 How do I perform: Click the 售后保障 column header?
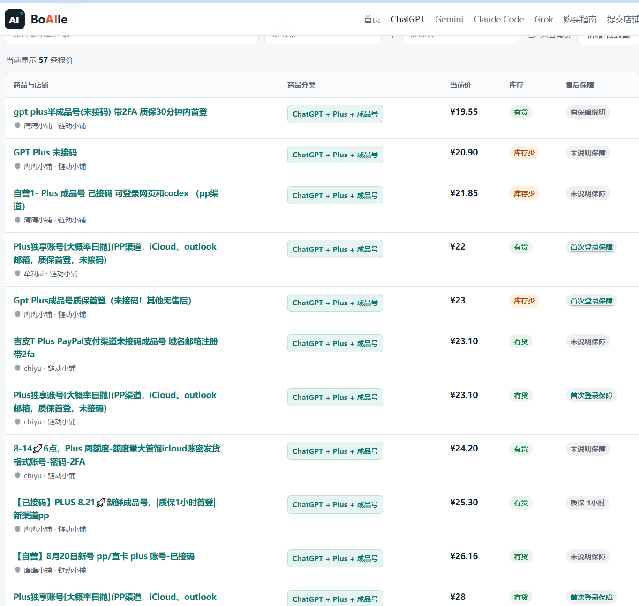[x=580, y=85]
